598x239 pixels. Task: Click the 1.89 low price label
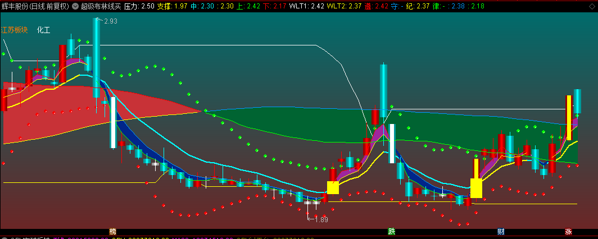click(321, 219)
